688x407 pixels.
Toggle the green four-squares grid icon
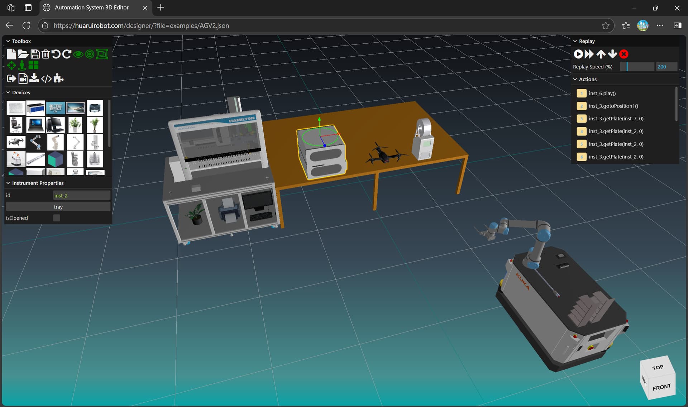coord(33,65)
